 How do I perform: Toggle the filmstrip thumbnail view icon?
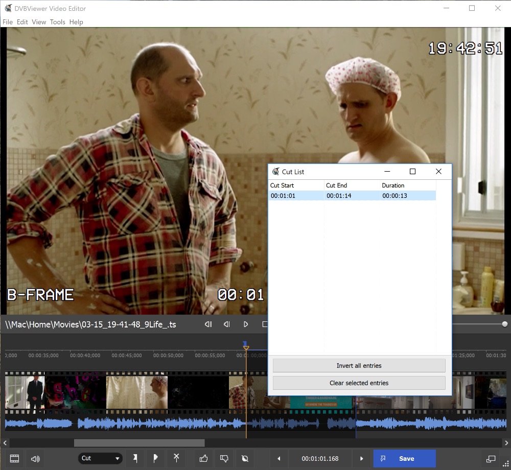coord(14,458)
